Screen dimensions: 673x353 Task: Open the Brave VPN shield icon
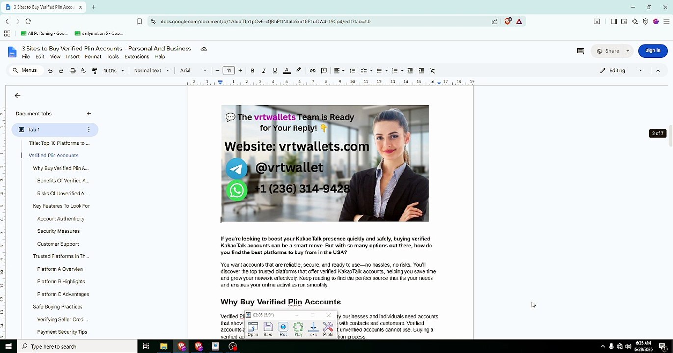pos(646,21)
